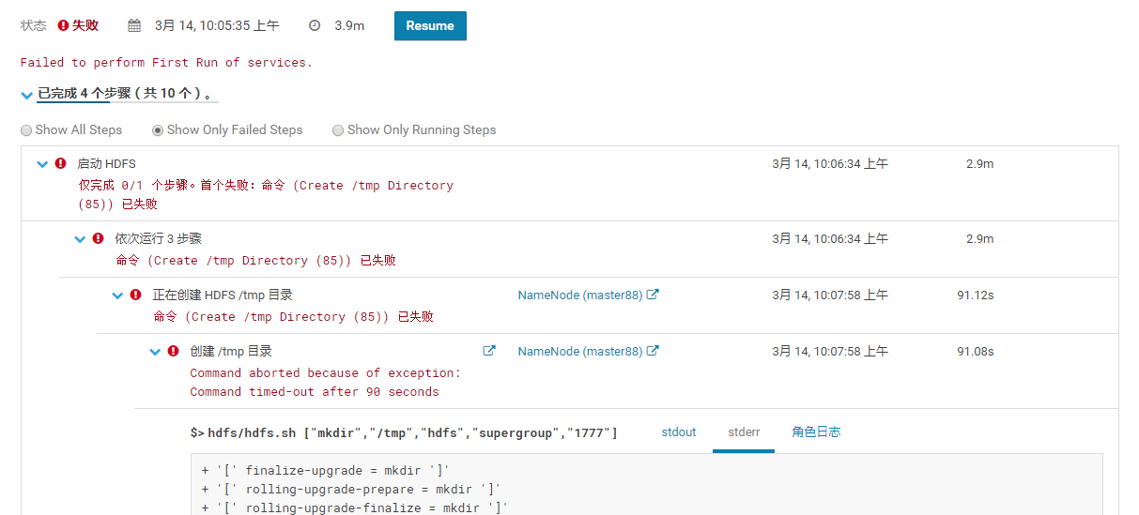Open NameNode (master88) link in 正在创建 HDFS row
The image size is (1139, 515).
pos(580,295)
